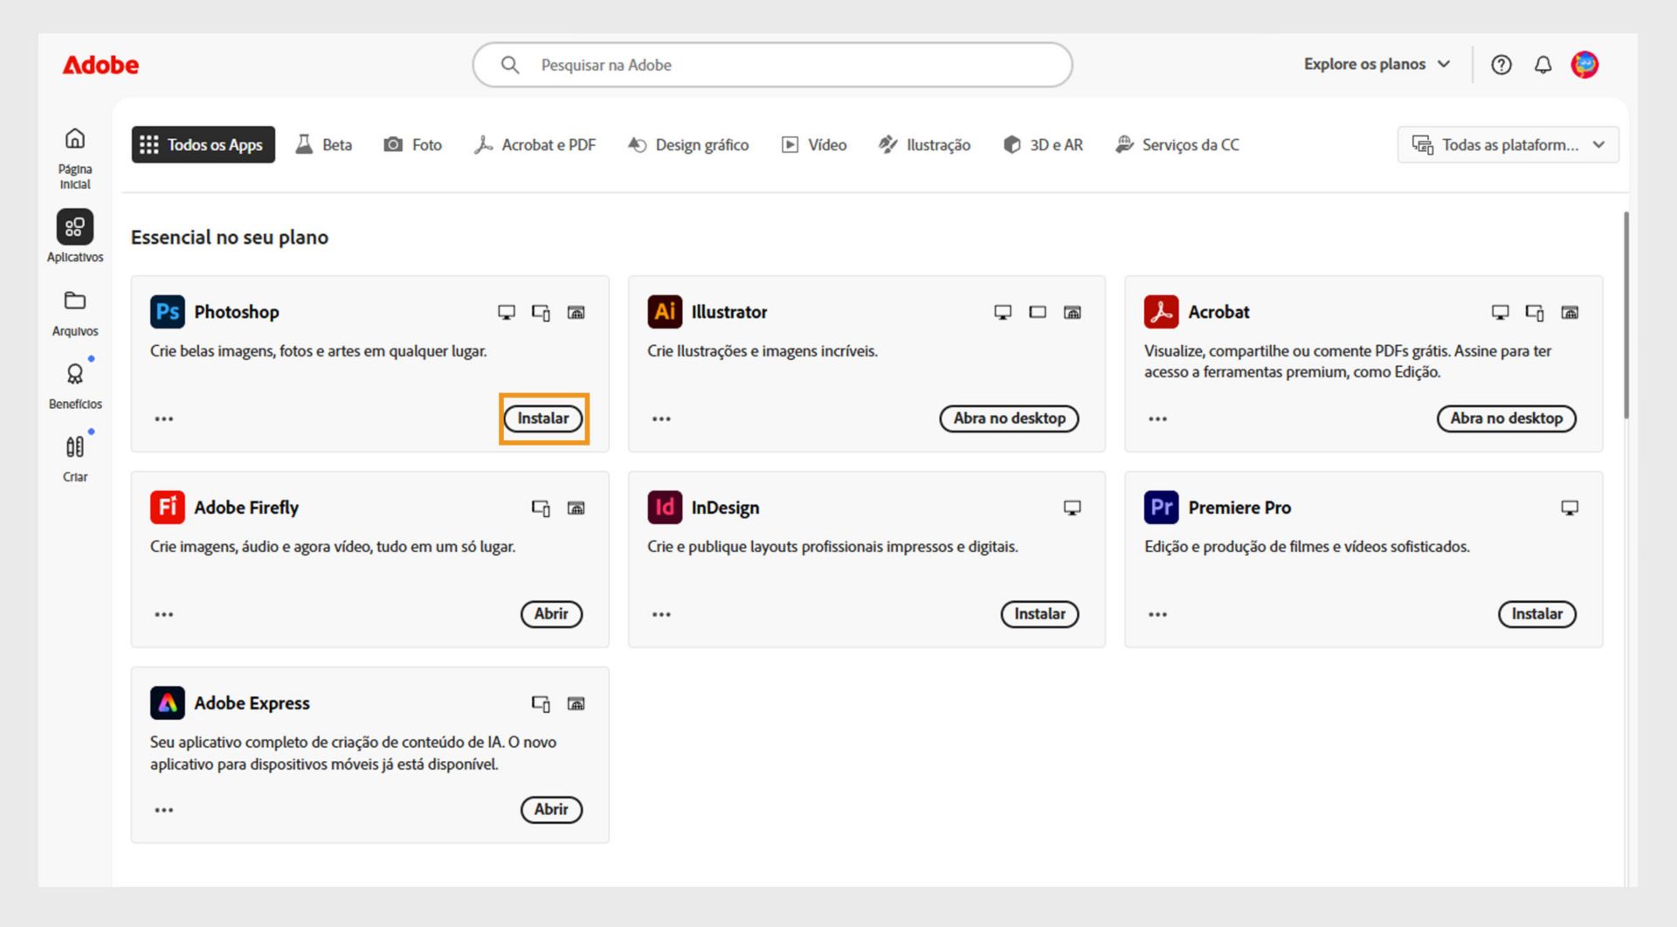This screenshot has width=1677, height=927.
Task: Expand Explore os planos dropdown
Action: point(1377,65)
